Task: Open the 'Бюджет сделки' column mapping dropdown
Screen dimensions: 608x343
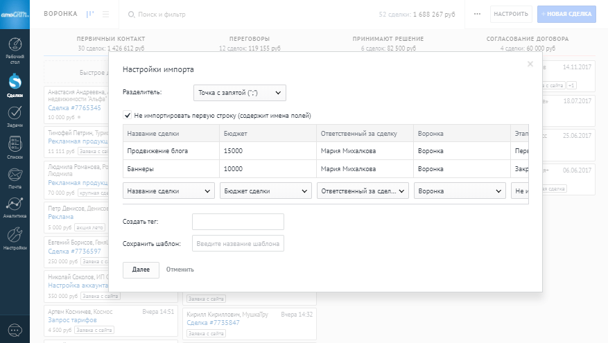Action: tap(266, 191)
